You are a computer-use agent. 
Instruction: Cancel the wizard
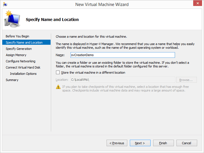pos(186,143)
